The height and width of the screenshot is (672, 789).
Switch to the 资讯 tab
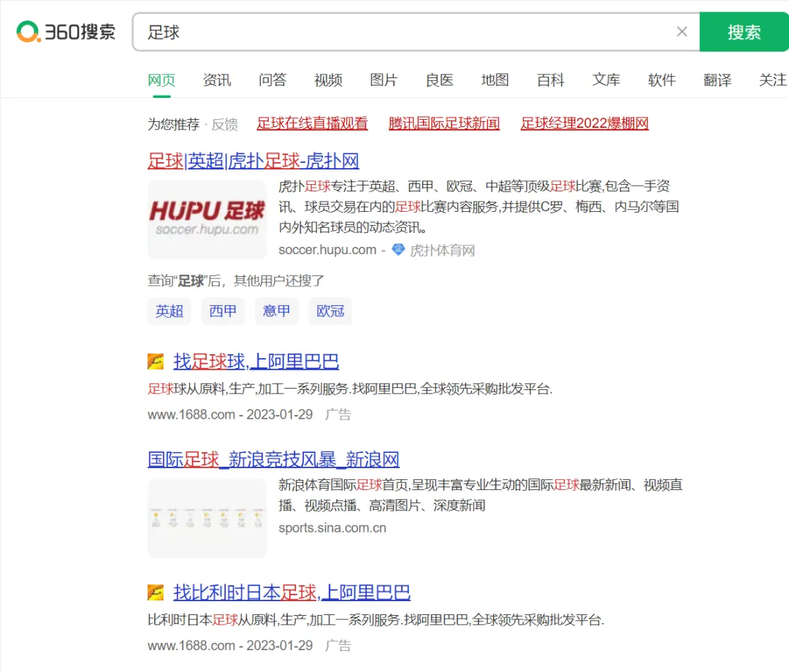click(217, 80)
